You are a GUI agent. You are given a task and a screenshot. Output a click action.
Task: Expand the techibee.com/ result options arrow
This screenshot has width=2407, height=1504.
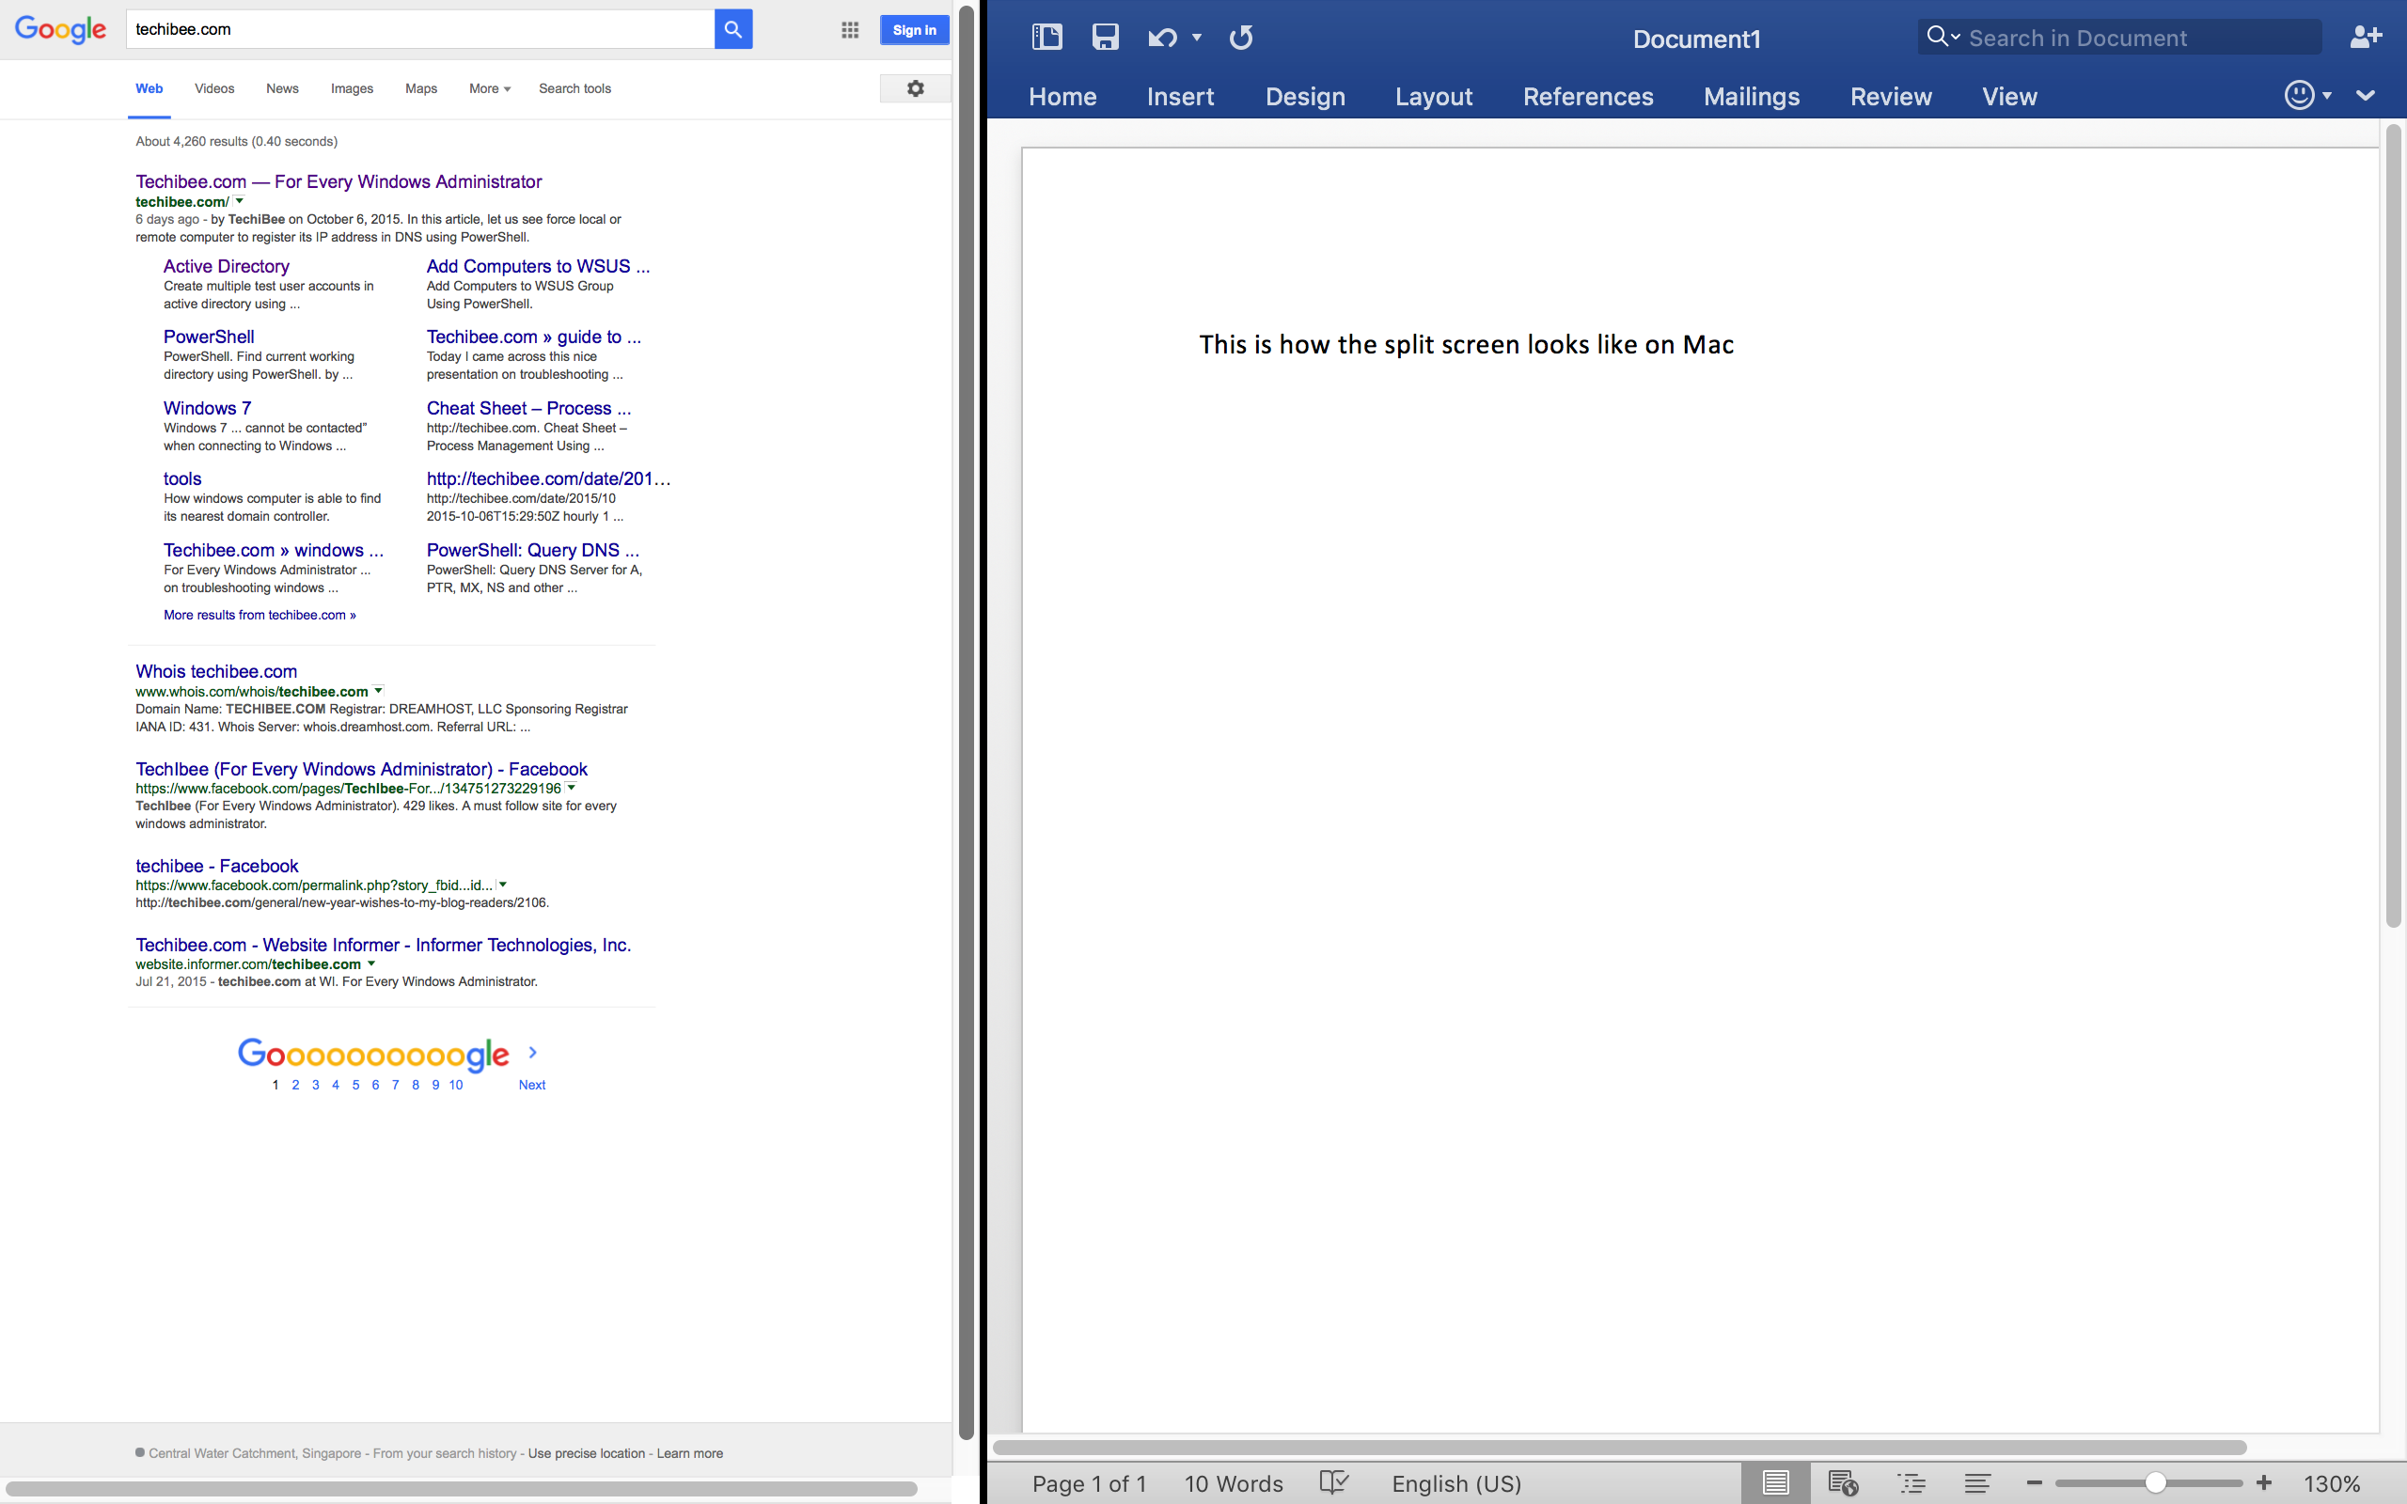click(x=239, y=201)
